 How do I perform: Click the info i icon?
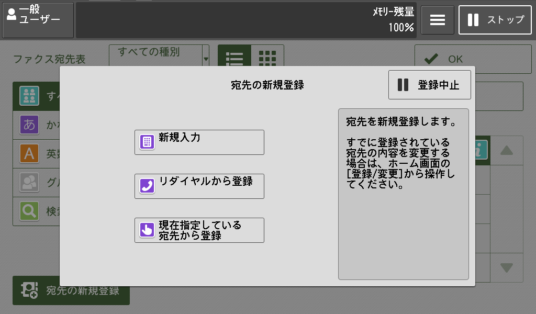click(482, 150)
